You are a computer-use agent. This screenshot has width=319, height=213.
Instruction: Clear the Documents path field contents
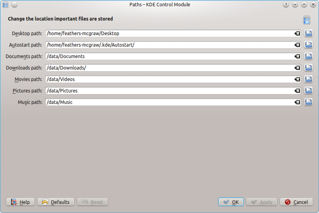point(297,57)
